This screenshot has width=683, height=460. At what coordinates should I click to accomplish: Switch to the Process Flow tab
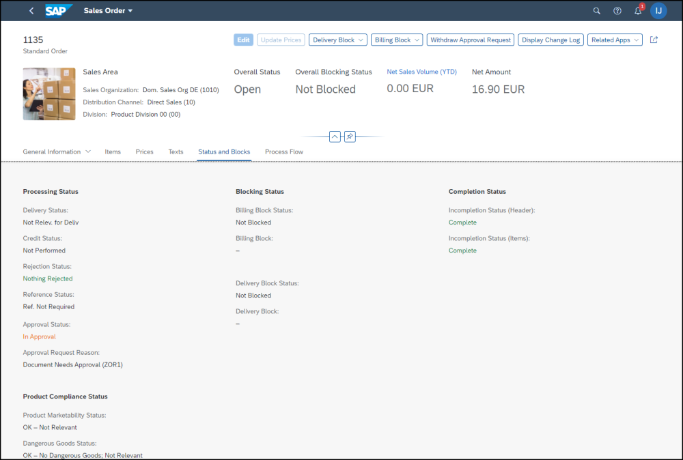[284, 152]
